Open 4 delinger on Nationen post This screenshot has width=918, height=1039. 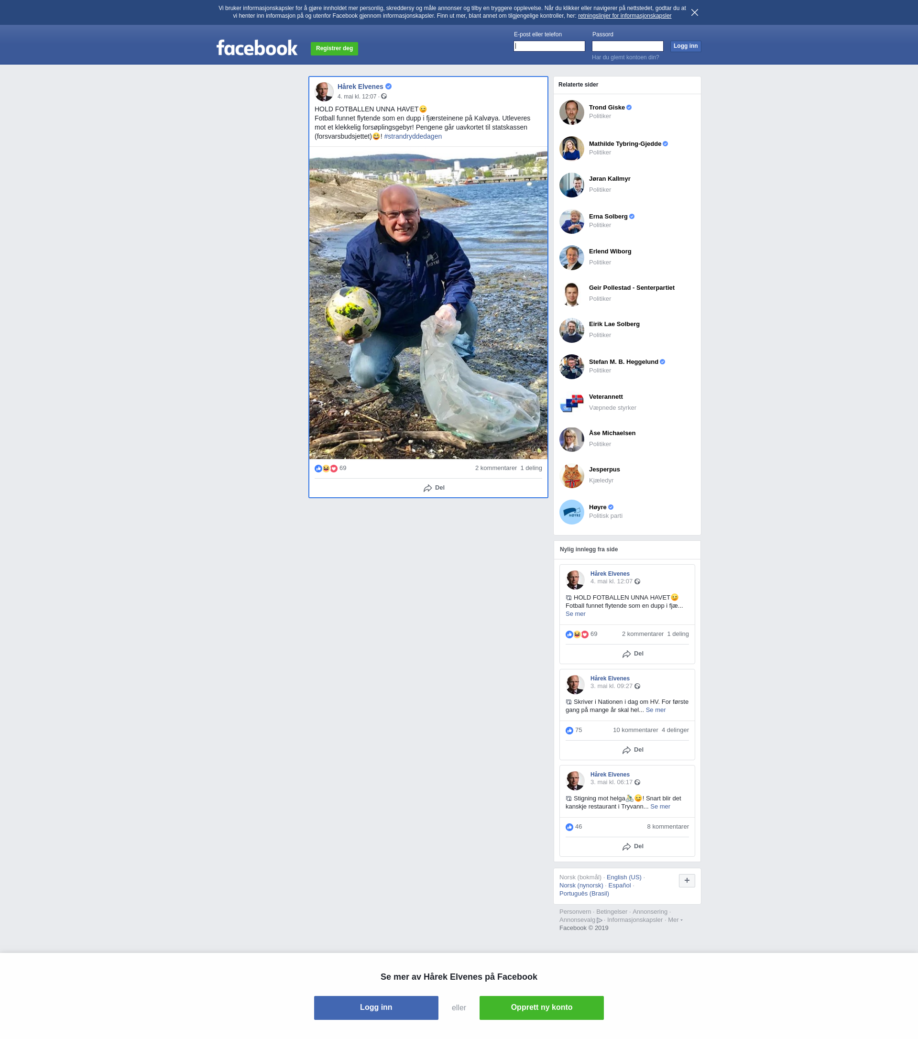coord(675,730)
